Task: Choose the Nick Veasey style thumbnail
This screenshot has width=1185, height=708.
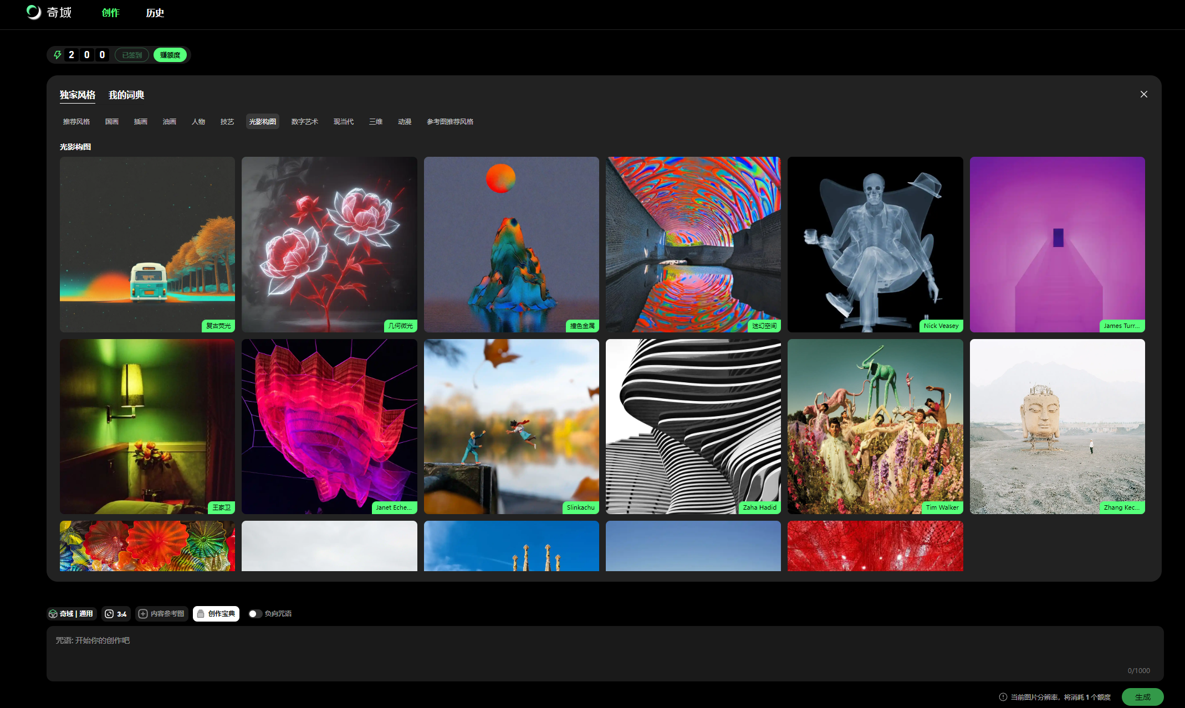Action: click(x=875, y=244)
